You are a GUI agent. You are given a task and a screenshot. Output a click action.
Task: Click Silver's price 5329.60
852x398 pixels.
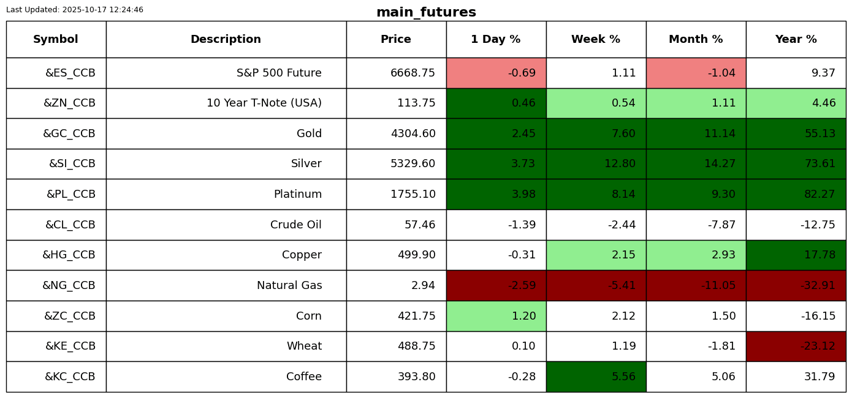(413, 164)
